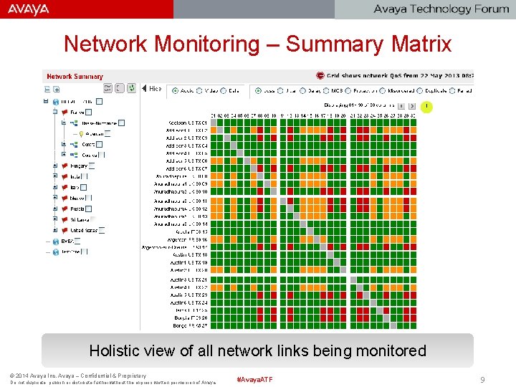Image resolution: width=516 pixels, height=387 pixels.
Task: Click the Hide panel arrow
Action: pos(144,88)
